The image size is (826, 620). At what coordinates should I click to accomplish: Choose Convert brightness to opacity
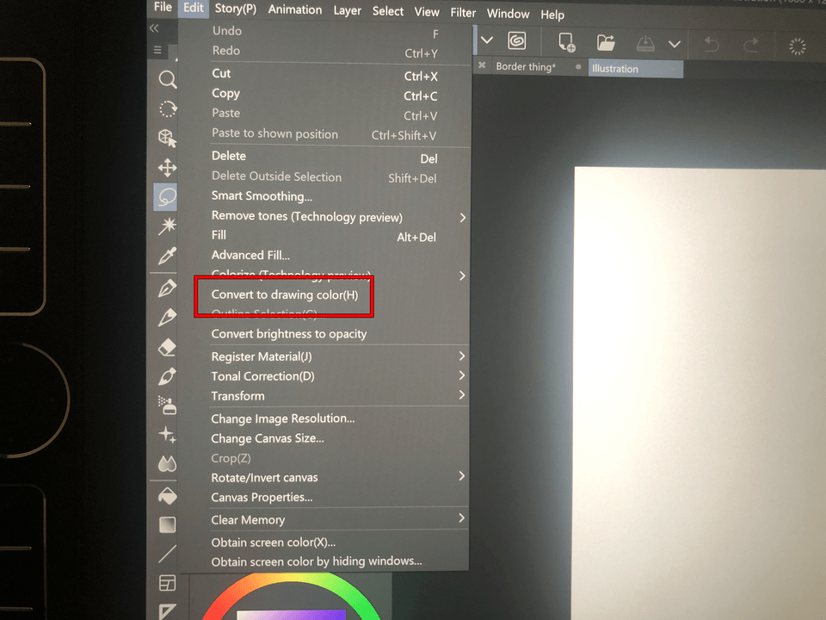click(x=289, y=334)
